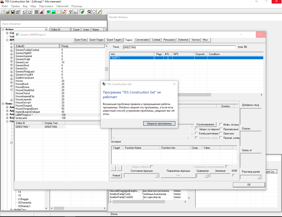The image size is (282, 217).
Task: Click the Тема GREETING input field
Action: coord(179,48)
